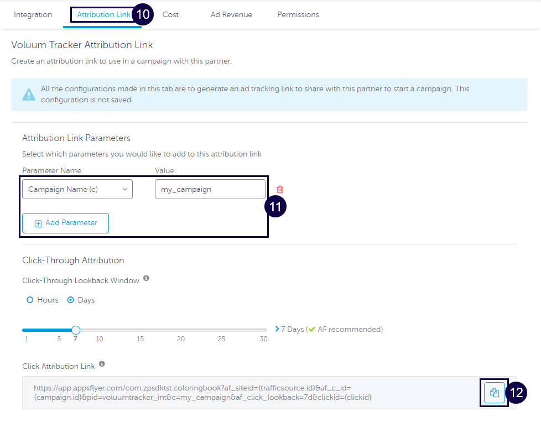Switch to the Integration tab
Image resolution: width=541 pixels, height=427 pixels.
(33, 14)
